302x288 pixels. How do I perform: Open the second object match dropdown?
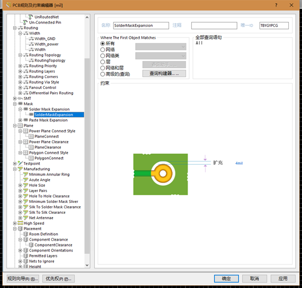click(161, 56)
